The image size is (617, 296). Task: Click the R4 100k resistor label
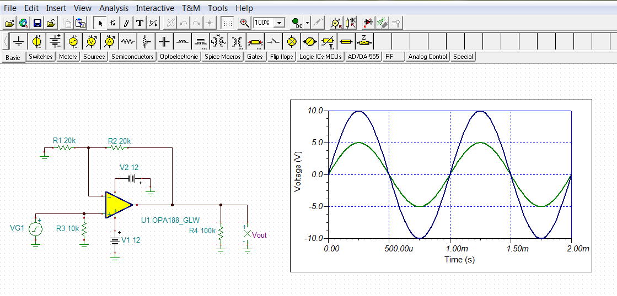(202, 231)
